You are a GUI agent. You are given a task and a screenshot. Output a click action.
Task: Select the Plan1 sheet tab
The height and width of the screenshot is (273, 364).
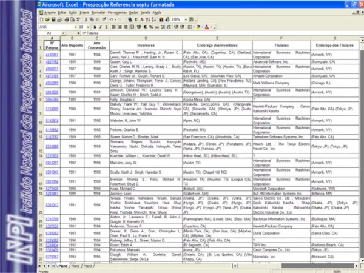click(62, 266)
